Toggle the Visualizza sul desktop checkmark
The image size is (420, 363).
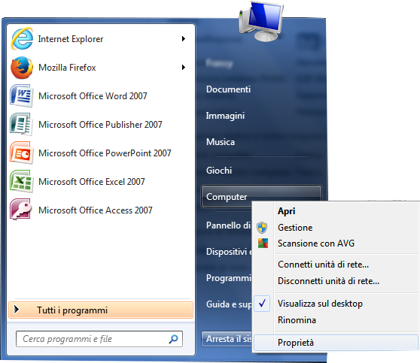pyautogui.click(x=262, y=303)
